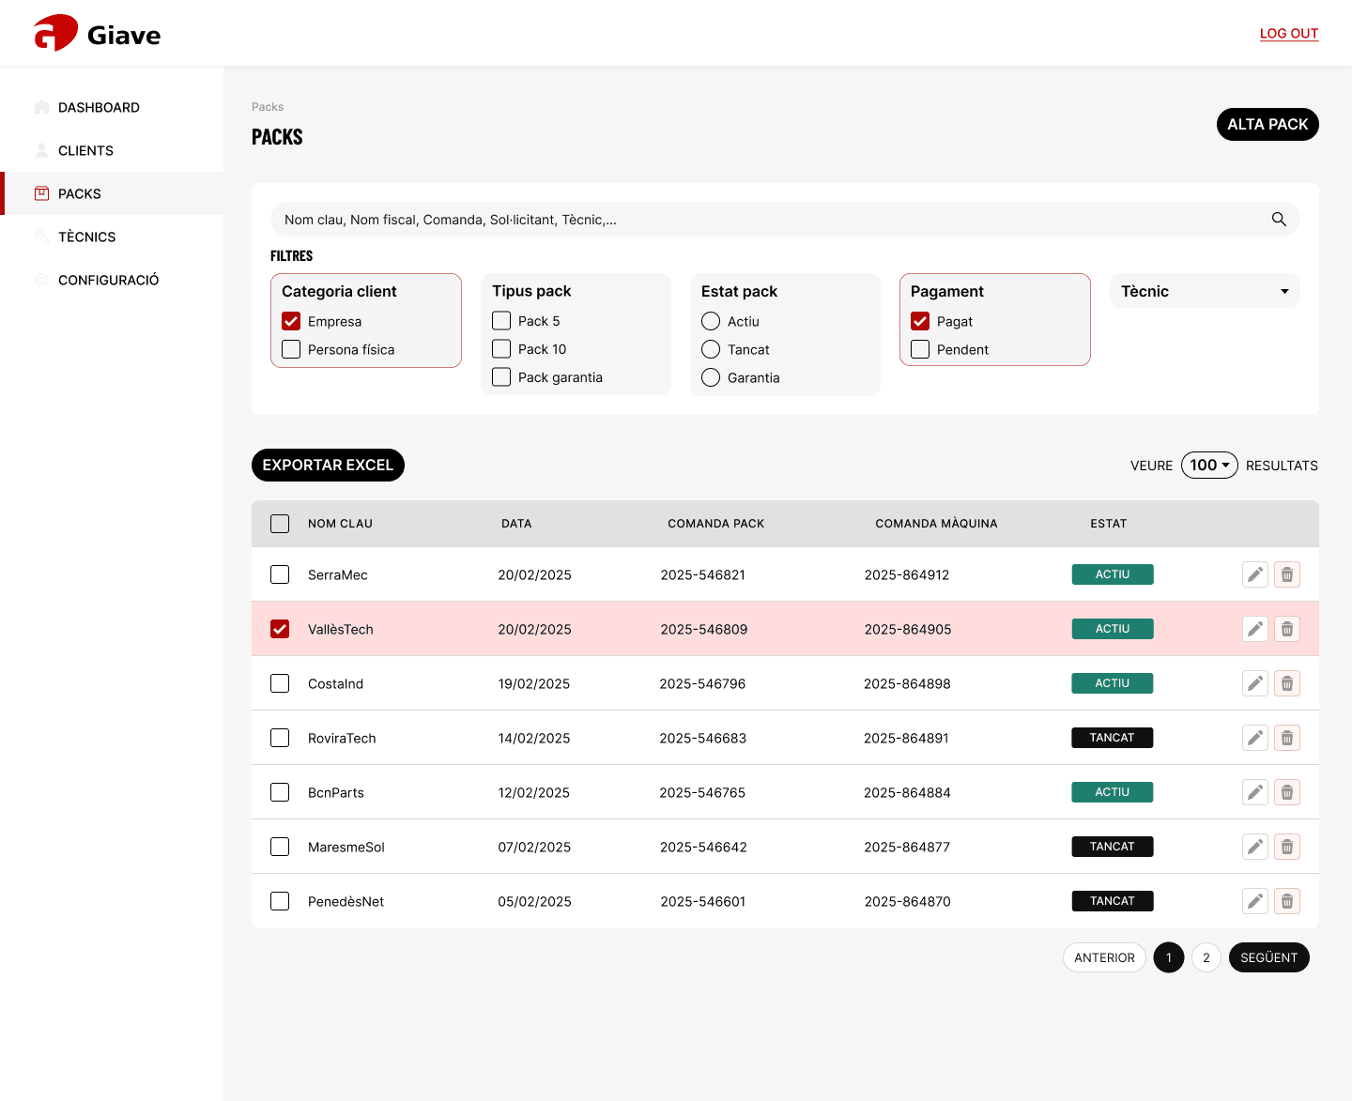The width and height of the screenshot is (1352, 1101).
Task: Deselect the VallèsTech row checkbox
Action: pyautogui.click(x=280, y=629)
